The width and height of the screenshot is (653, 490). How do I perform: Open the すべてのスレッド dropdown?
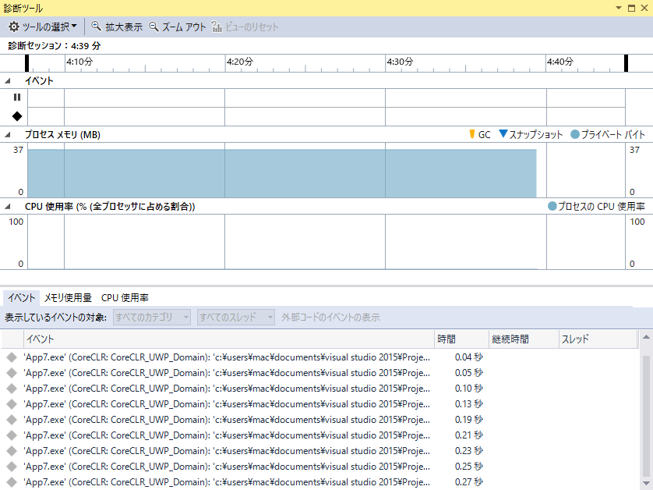[x=235, y=318]
